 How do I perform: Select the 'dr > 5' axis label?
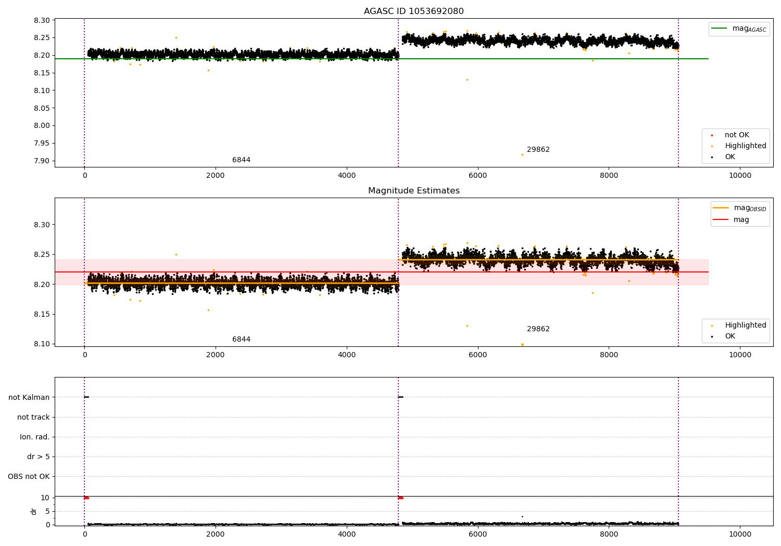pyautogui.click(x=39, y=457)
